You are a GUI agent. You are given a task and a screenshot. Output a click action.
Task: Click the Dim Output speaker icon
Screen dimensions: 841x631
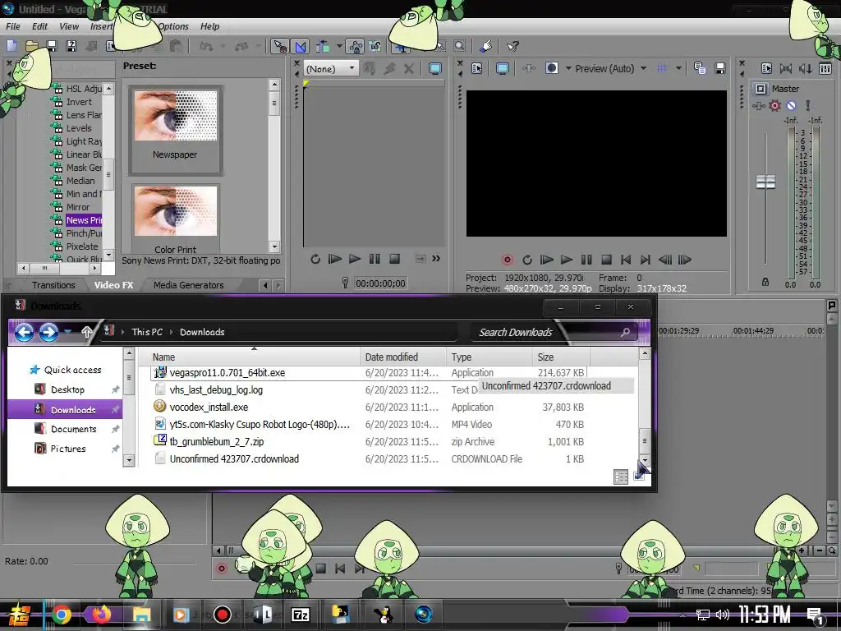pyautogui.click(x=806, y=68)
